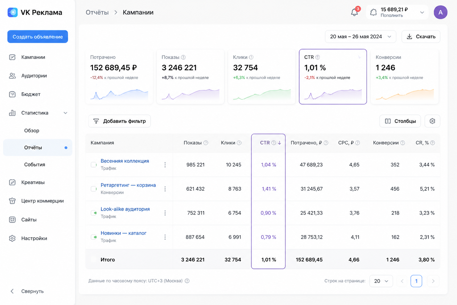This screenshot has height=305, width=457.
Task: Click timezone info help icon
Action: [x=187, y=281]
